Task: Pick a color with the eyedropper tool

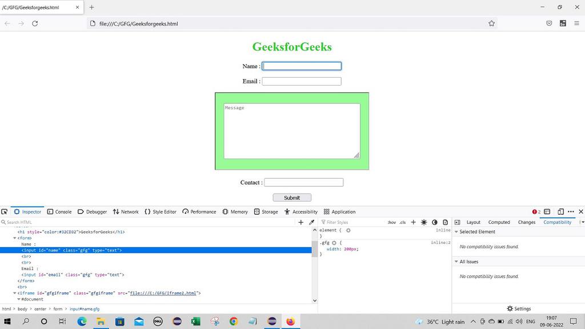Action: click(x=311, y=222)
